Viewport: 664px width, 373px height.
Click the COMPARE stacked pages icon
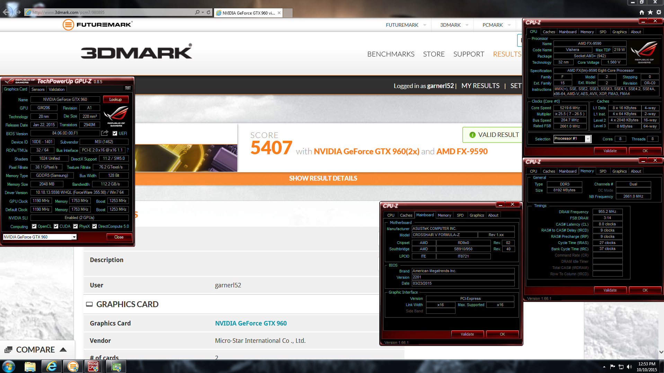8,350
